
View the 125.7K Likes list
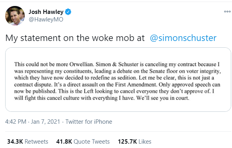(x=135, y=142)
